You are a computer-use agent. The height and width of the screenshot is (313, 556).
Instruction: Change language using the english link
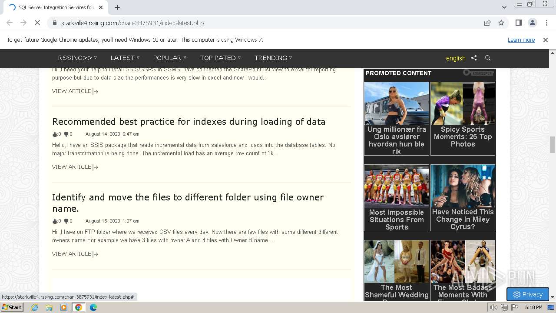point(456,58)
